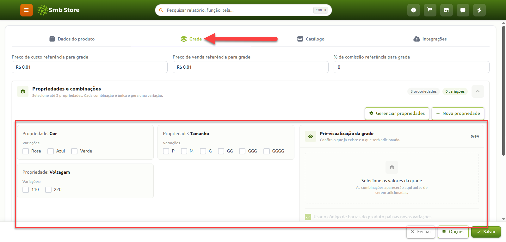The width and height of the screenshot is (506, 242).
Task: Click the layers icon beside Propriedades e combinações
Action: [x=23, y=91]
